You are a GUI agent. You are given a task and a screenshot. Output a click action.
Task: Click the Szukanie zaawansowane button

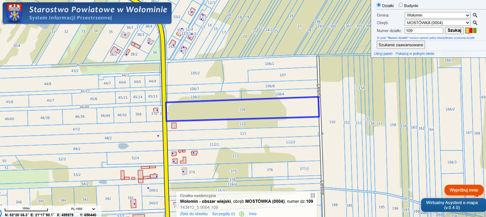coord(401,45)
